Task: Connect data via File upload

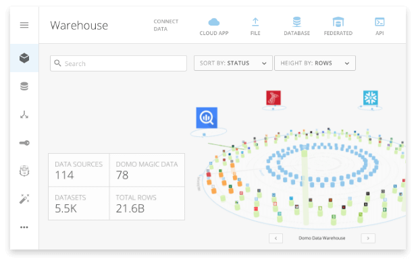Action: tap(255, 26)
